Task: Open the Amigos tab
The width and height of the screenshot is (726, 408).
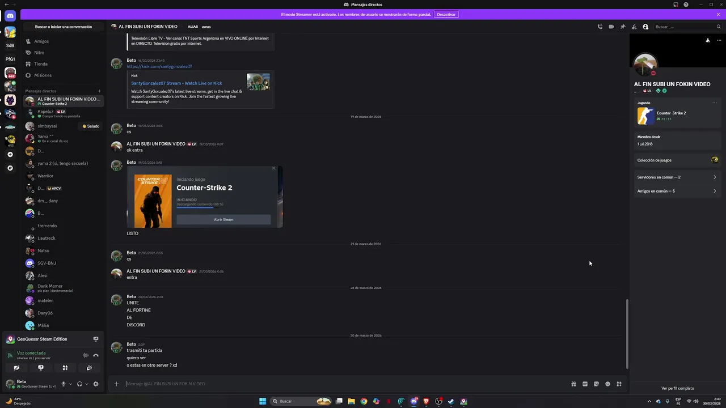Action: click(63, 41)
